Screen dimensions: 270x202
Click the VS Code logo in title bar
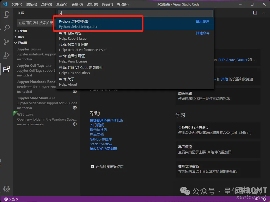[5, 4]
